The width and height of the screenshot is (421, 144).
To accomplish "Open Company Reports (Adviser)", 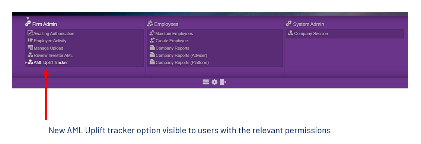I will click(178, 55).
